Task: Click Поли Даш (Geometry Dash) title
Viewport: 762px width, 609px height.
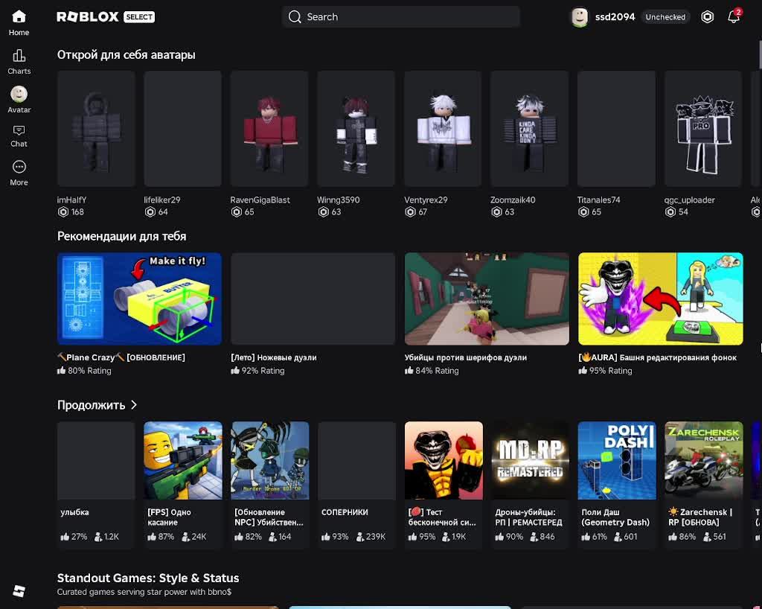Action: click(x=615, y=517)
